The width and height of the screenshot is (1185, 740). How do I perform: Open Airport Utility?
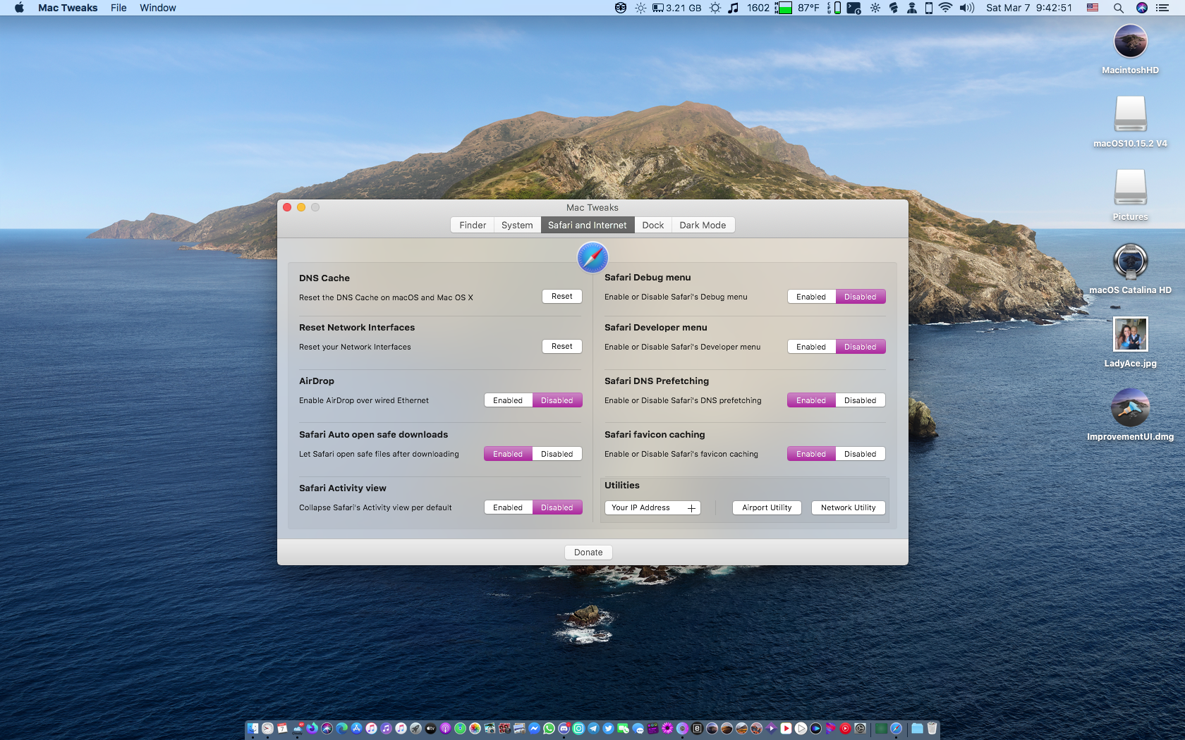point(767,507)
